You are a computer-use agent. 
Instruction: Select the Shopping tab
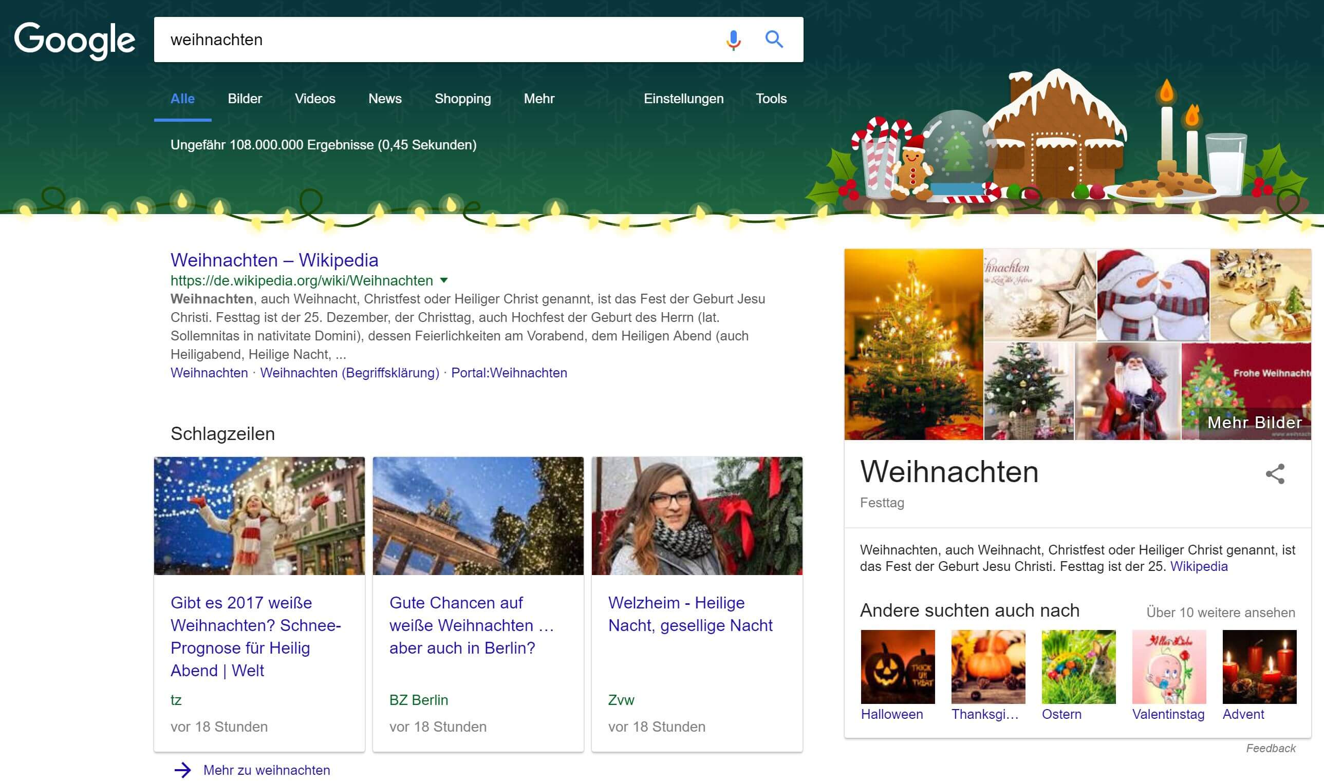click(x=462, y=99)
